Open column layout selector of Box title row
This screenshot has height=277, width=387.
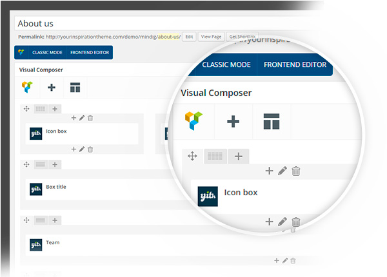(x=41, y=164)
